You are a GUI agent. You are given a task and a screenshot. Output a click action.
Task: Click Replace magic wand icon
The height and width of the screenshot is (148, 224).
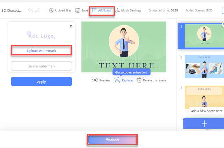[x=117, y=80]
